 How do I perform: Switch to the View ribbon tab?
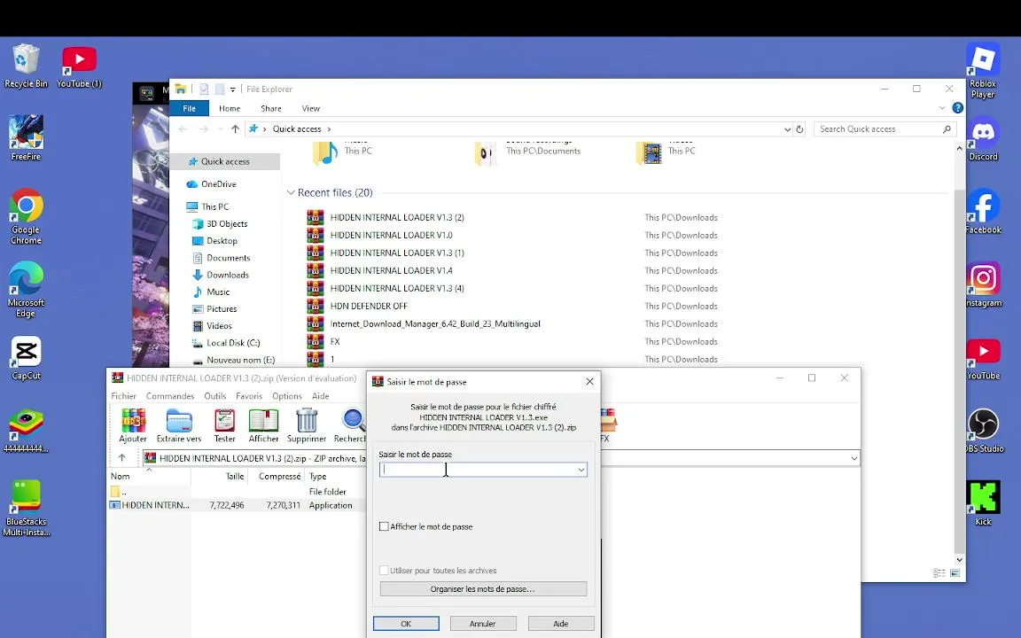[310, 108]
